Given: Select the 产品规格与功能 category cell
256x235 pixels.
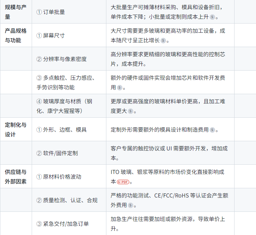Looking at the screenshot, I should pos(16,35).
